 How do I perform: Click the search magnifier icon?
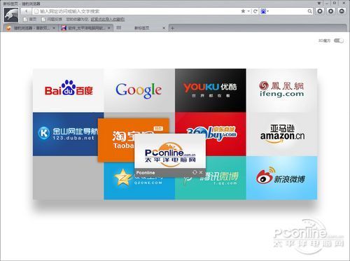[x=309, y=11]
